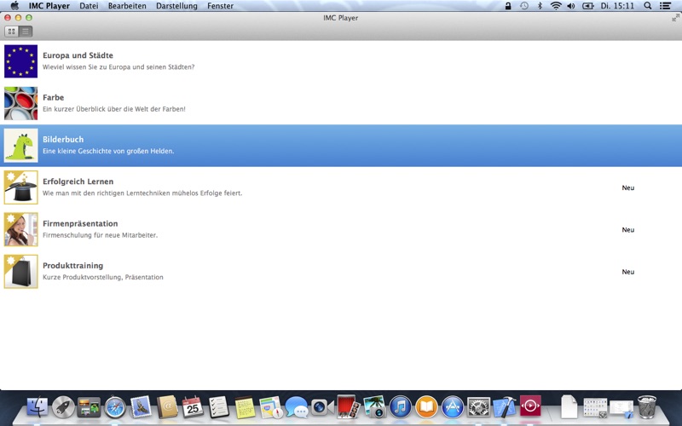Select the 'Produkttraining' title
Viewport: 682px width, 426px height.
point(72,266)
